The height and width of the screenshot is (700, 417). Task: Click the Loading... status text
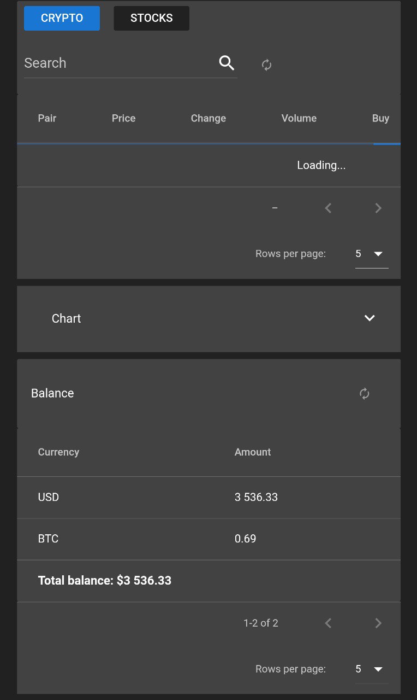(321, 165)
